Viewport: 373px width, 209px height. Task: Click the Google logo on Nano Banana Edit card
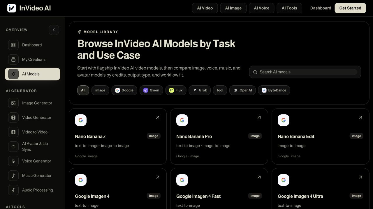click(284, 120)
